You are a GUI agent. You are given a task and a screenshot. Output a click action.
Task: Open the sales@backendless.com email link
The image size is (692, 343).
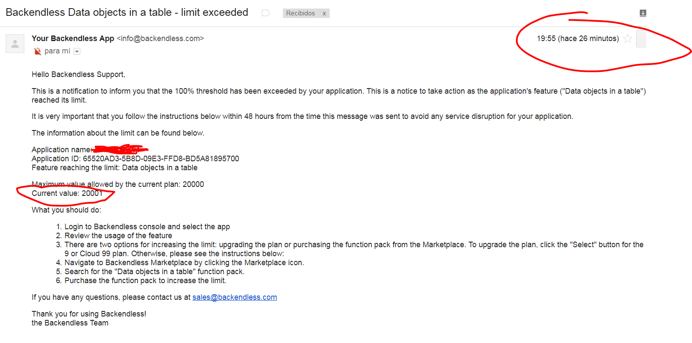(235, 297)
